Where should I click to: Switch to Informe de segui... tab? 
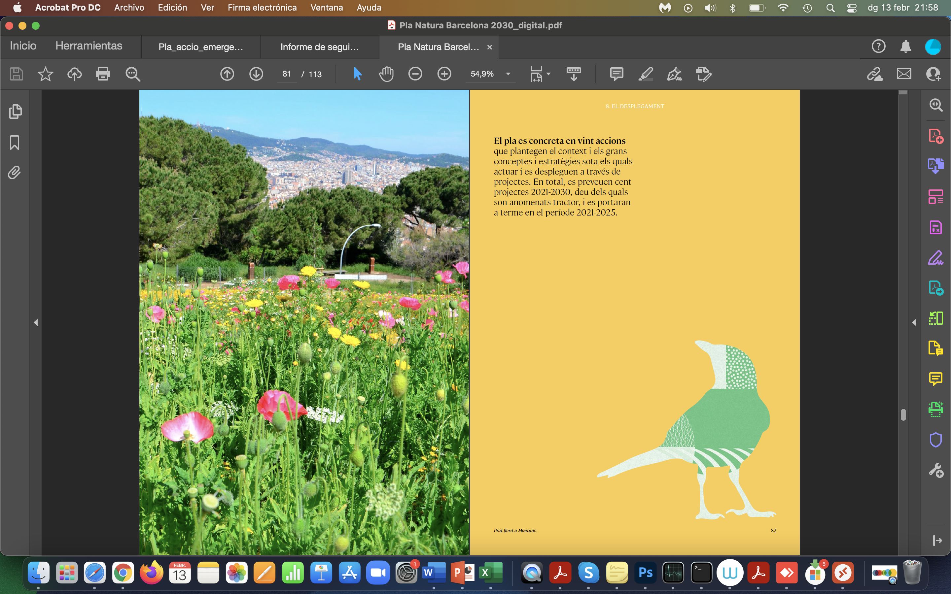click(x=319, y=47)
